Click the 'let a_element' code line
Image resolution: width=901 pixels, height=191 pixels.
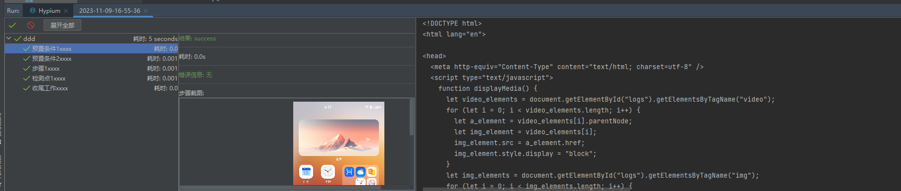pos(543,121)
